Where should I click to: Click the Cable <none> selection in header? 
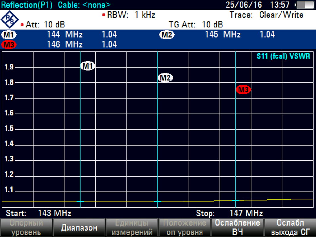(84, 5)
